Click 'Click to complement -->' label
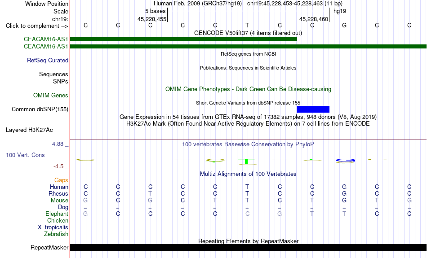427x258 pixels. 37,26
